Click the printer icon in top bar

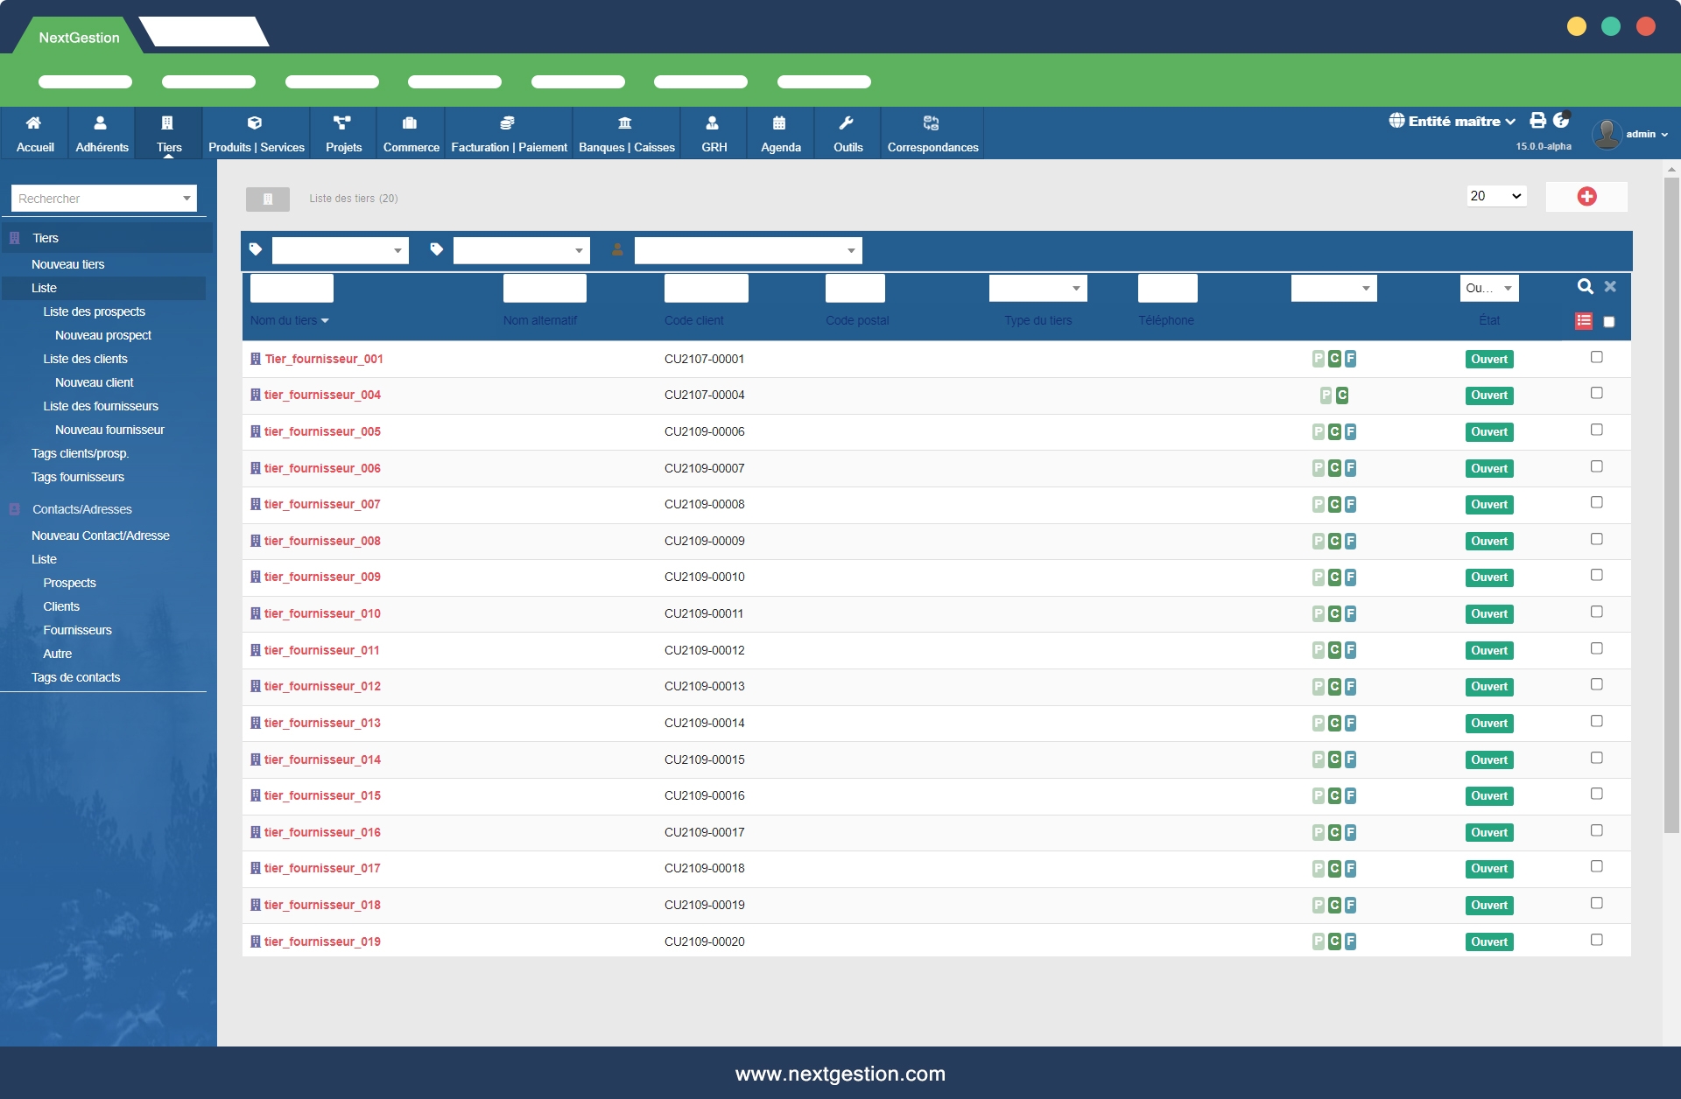[x=1537, y=121]
